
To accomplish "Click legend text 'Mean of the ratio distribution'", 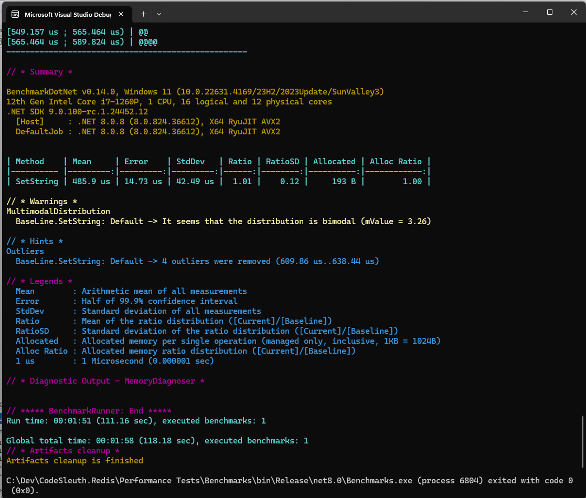I will [x=153, y=321].
